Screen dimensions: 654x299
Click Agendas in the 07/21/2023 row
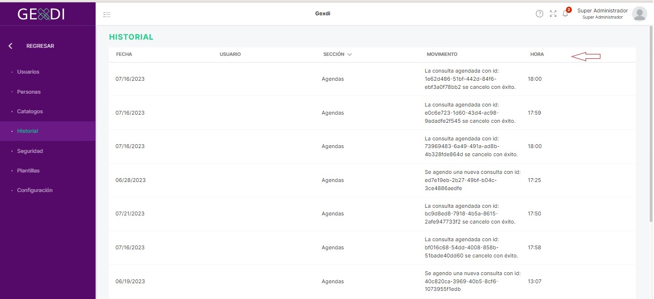(333, 214)
